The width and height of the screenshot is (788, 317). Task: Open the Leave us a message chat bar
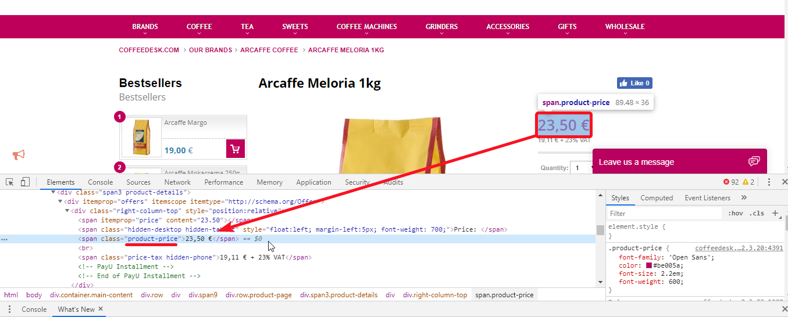[680, 161]
